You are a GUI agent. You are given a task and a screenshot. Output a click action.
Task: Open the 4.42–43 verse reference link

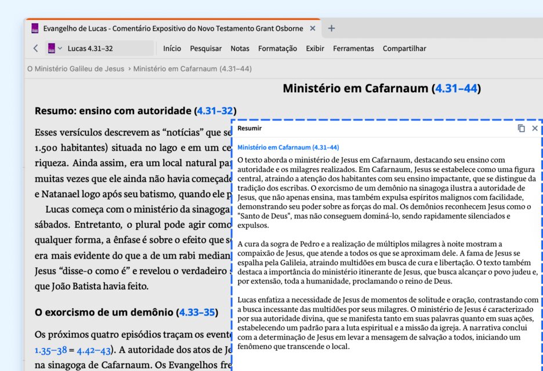point(93,350)
